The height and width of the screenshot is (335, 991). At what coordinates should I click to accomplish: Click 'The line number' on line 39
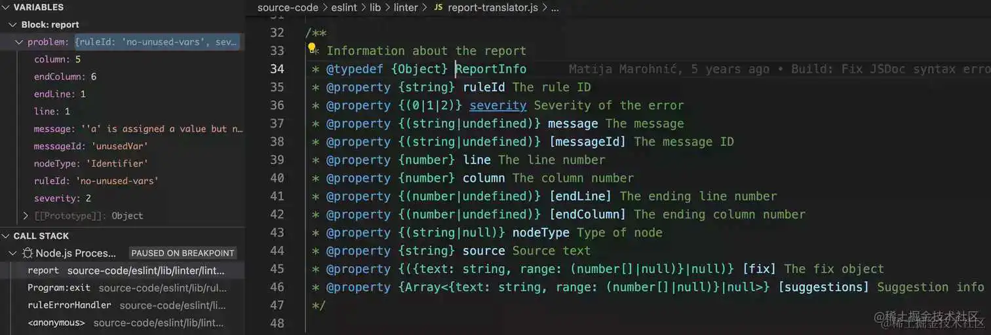click(x=551, y=160)
